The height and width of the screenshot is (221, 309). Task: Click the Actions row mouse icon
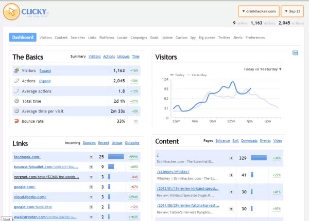16,81
